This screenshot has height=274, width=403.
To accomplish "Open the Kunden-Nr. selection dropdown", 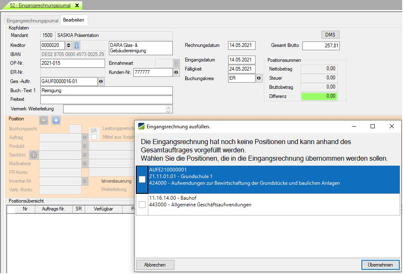I will [176, 73].
